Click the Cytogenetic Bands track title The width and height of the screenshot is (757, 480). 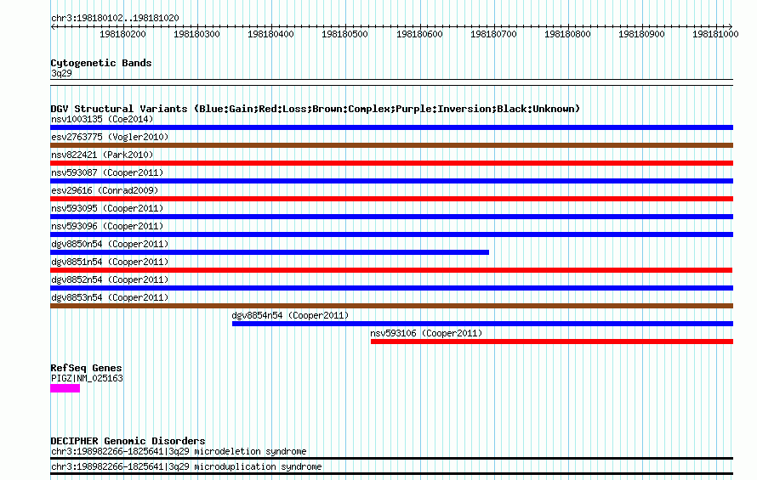click(101, 63)
